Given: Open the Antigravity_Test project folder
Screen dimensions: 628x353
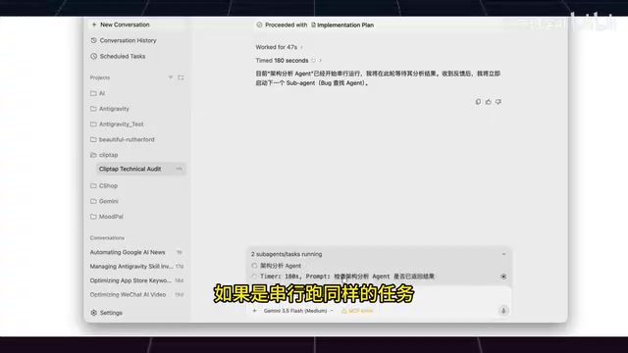Looking at the screenshot, I should click(x=117, y=125).
